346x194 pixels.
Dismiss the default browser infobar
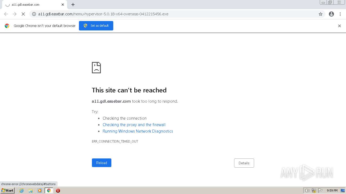340,26
